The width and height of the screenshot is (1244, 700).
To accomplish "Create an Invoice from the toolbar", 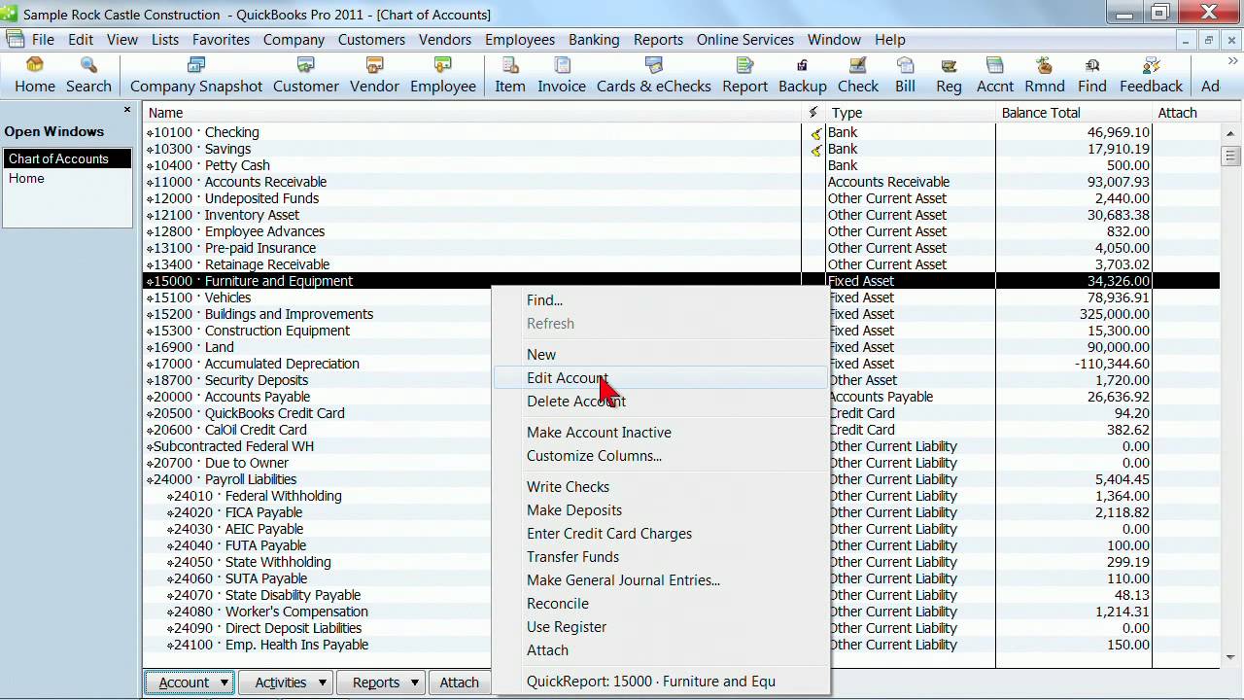I will point(562,76).
